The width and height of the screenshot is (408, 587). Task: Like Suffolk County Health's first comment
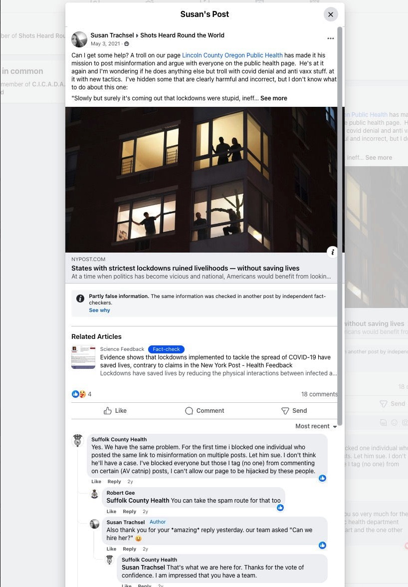coord(96,481)
